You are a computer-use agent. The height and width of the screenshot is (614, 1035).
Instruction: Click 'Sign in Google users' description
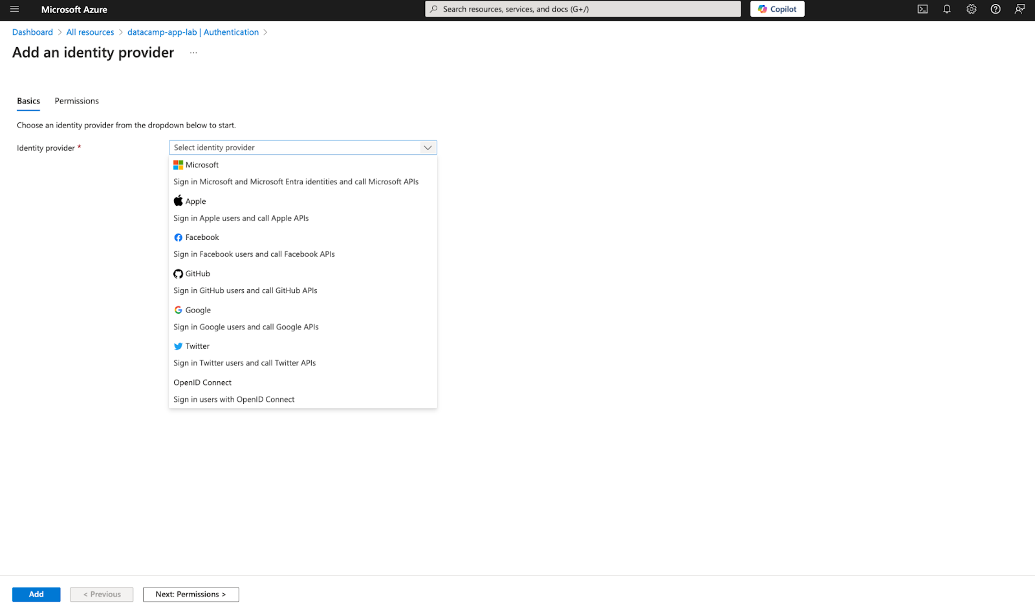pyautogui.click(x=246, y=327)
